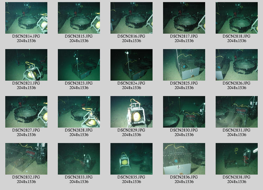View the DSCN2818.JPG thumbnail
The image size is (263, 190).
237,18
